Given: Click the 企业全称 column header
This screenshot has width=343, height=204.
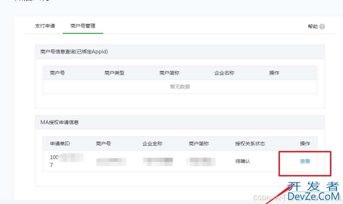Looking at the screenshot, I should point(152,144).
